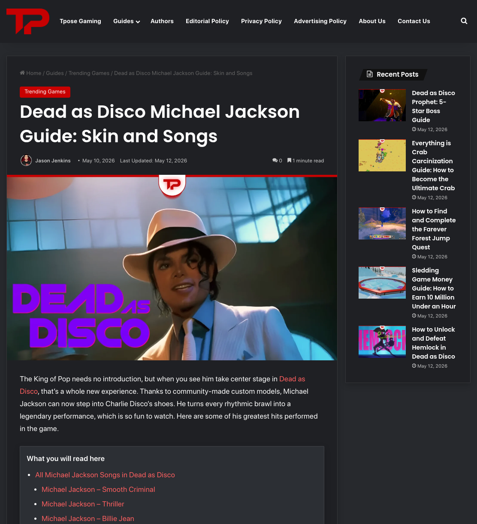Click the TP site logo in the header

coord(28,21)
